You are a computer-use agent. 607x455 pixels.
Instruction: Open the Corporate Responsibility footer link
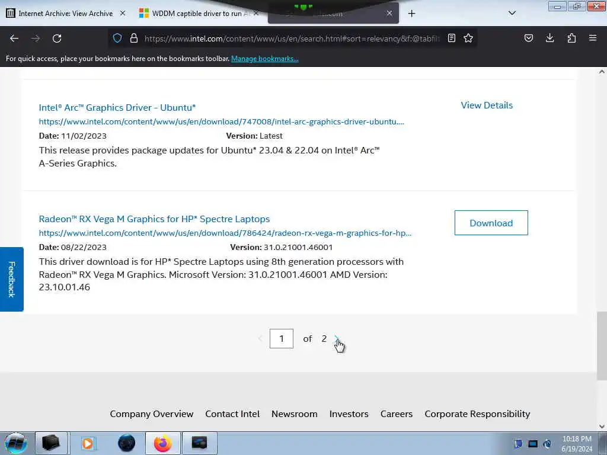477,414
